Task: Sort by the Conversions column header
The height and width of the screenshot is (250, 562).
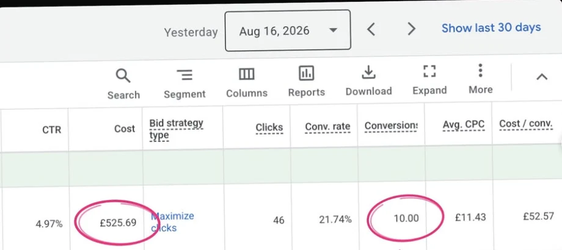Action: click(391, 126)
